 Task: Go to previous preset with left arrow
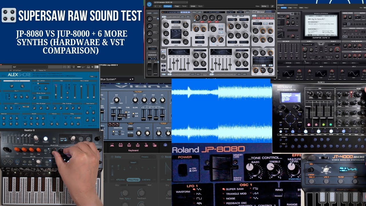pyautogui.click(x=155, y=6)
